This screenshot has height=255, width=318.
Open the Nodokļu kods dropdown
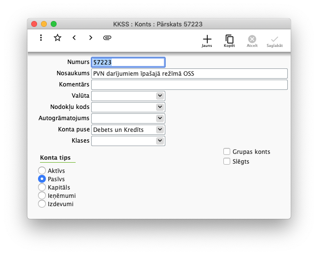pos(160,107)
